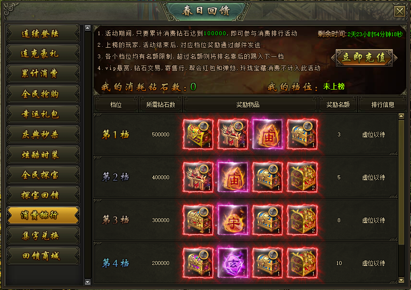Select the 宙 flame stone in tier 1 rewards
This screenshot has height=290, width=411.
tap(267, 134)
